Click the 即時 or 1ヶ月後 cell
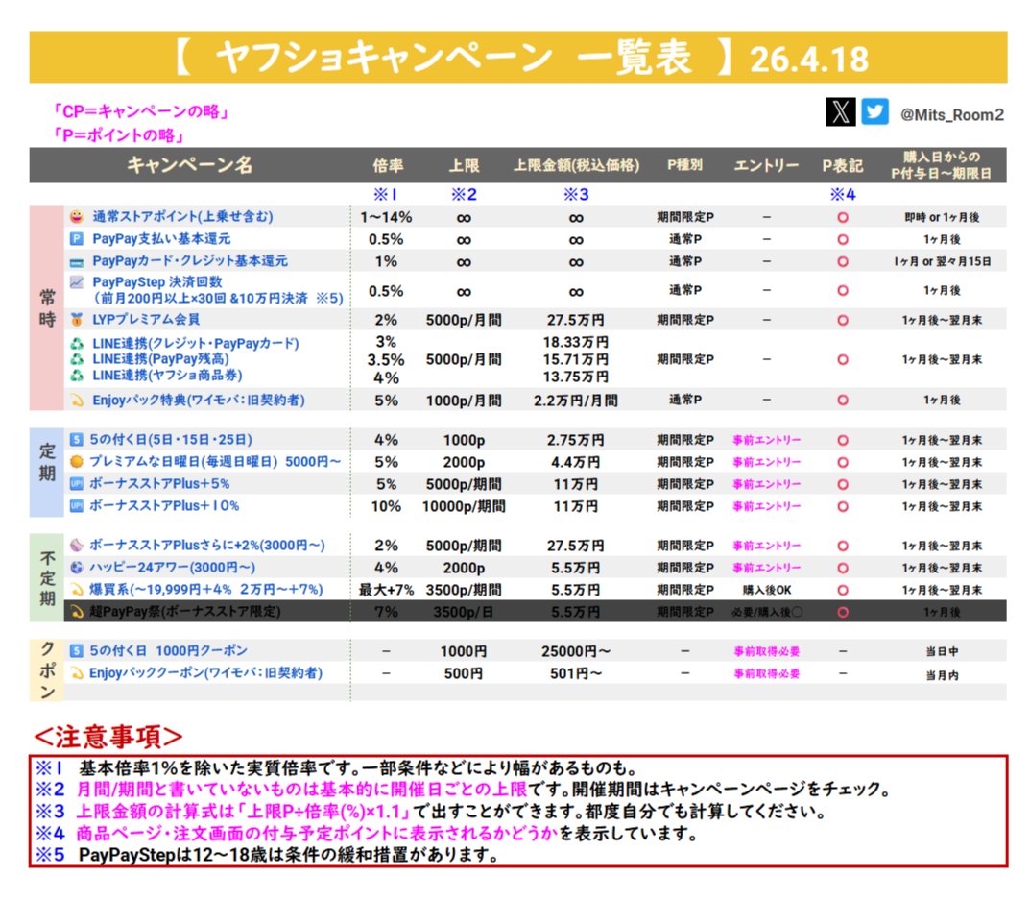 point(942,218)
